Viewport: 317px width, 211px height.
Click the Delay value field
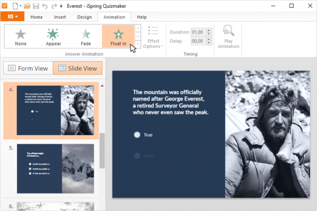[x=198, y=41]
